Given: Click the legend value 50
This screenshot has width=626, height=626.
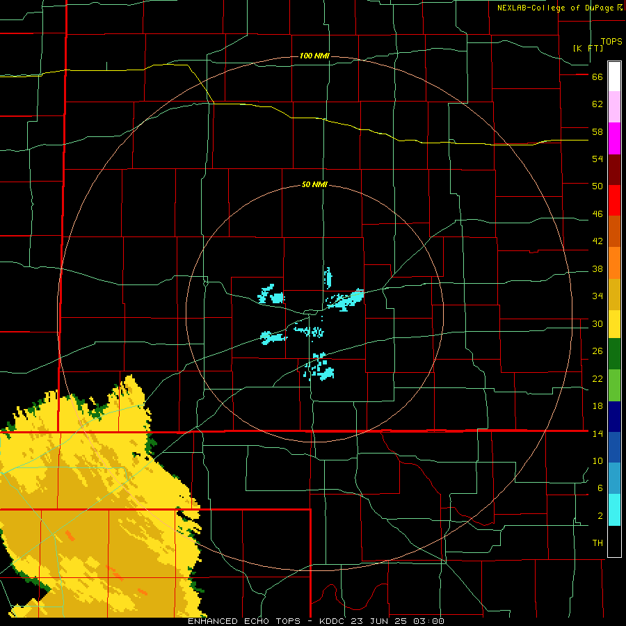Looking at the screenshot, I should tap(597, 186).
